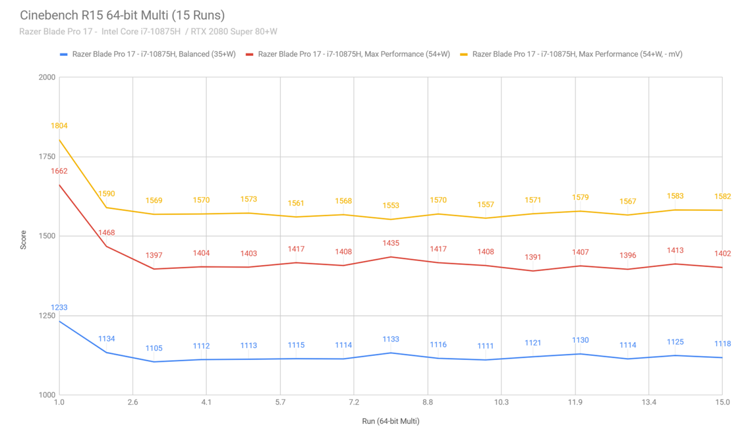Click the 1583 yellow data label
Image resolution: width=742 pixels, height=441 pixels.
(x=675, y=196)
